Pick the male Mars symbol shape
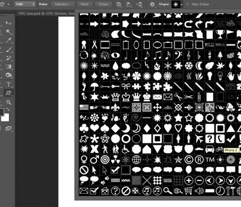Viewport: 241px width, 207px height. pyautogui.click(x=94, y=160)
